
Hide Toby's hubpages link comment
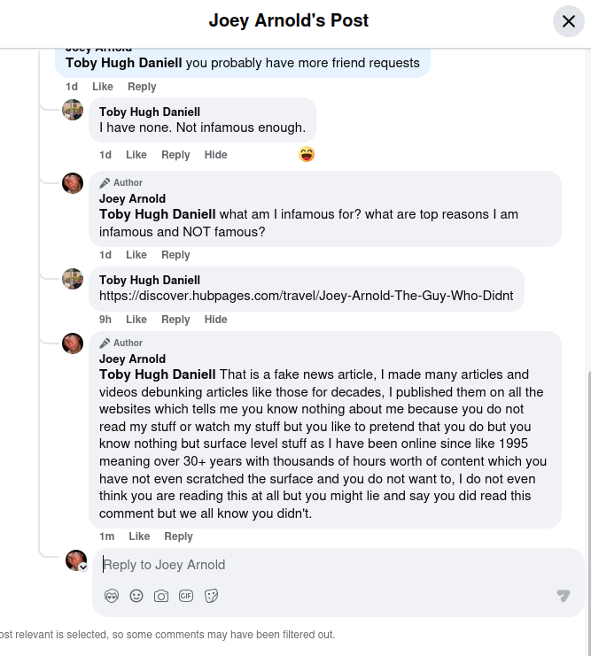215,320
